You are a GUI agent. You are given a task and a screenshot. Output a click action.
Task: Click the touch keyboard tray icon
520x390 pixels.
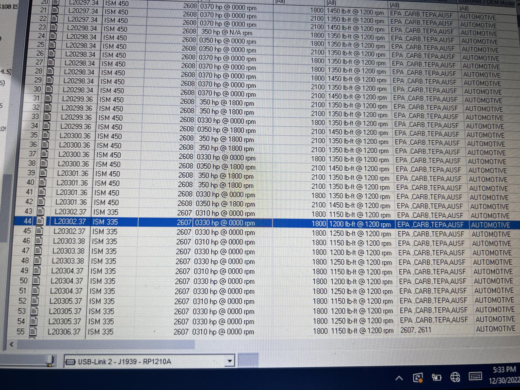click(x=475, y=376)
